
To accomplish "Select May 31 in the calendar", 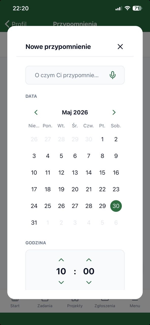I will tap(34, 223).
